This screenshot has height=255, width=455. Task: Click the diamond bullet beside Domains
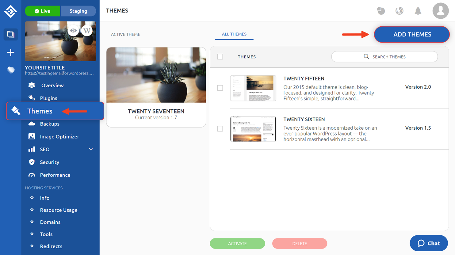(32, 222)
